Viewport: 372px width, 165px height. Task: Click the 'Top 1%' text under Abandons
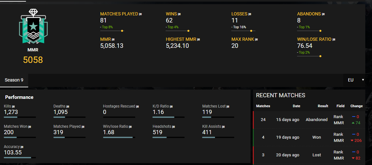point(304,27)
